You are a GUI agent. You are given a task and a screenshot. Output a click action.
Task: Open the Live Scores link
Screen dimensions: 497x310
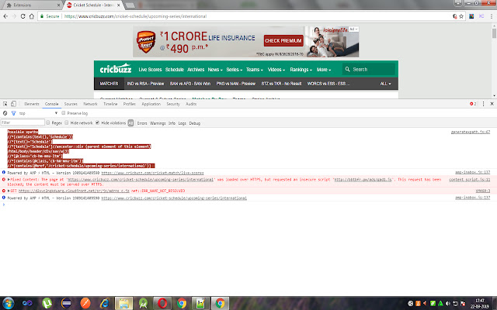click(150, 70)
